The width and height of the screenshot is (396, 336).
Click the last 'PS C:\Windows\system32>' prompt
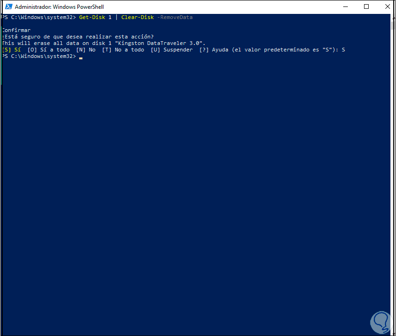[x=39, y=56]
